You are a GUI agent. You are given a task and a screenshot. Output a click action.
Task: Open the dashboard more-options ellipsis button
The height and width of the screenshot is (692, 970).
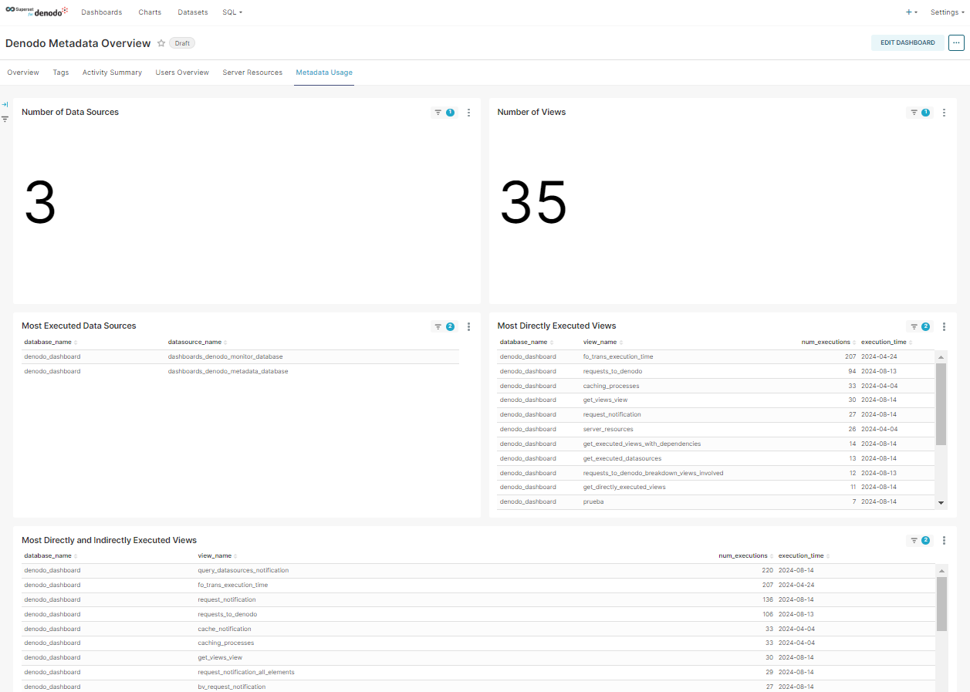pyautogui.click(x=957, y=43)
